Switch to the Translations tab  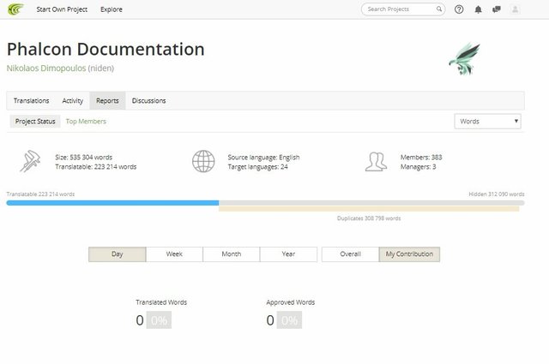click(31, 101)
